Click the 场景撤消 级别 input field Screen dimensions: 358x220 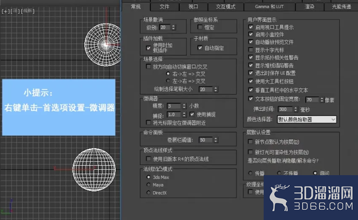pyautogui.click(x=165, y=27)
